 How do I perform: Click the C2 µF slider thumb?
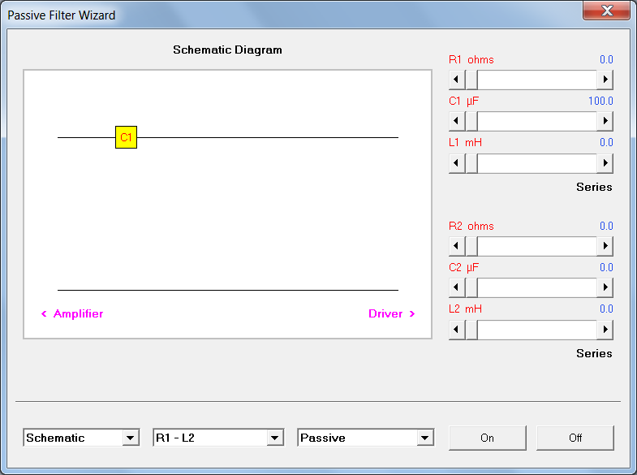(471, 287)
